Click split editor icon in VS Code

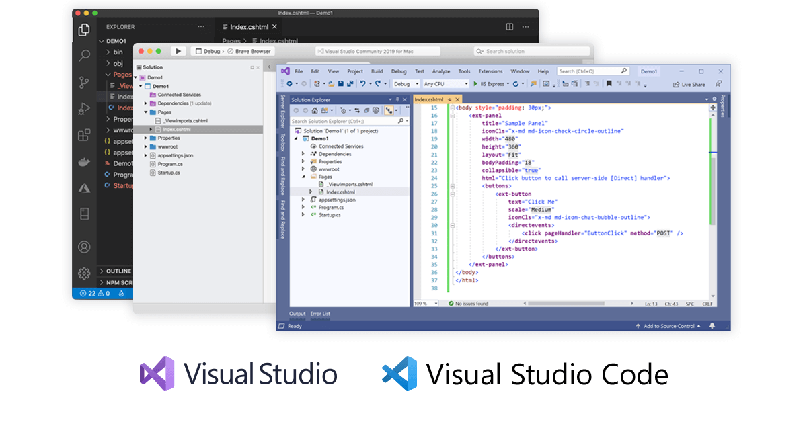pos(510,27)
